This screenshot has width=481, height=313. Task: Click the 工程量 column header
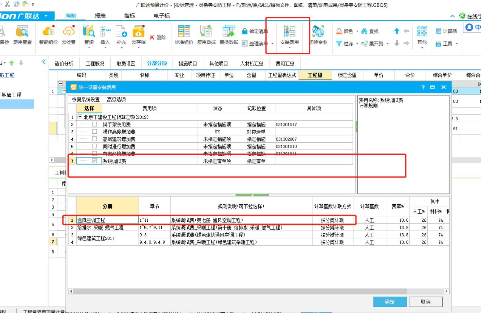pos(315,75)
